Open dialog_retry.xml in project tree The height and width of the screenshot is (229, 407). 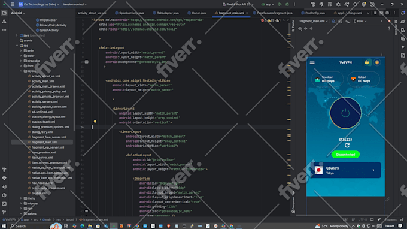[42, 132]
